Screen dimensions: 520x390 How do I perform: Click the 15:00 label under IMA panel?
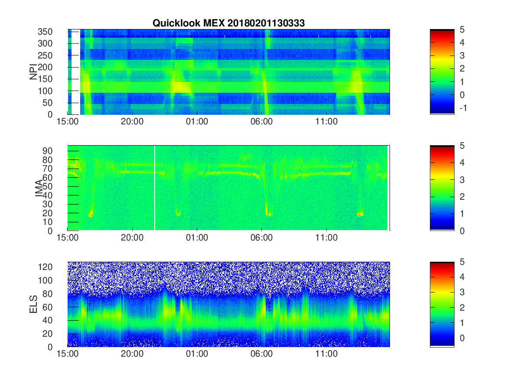[x=68, y=238]
